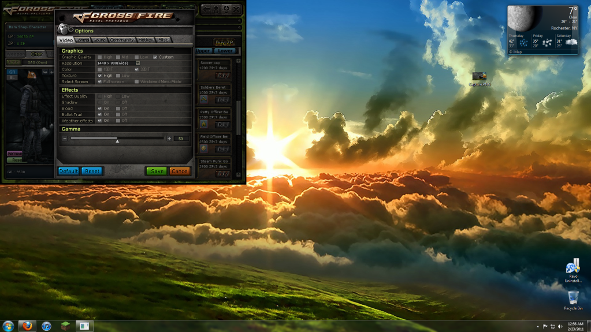Open the Capture.PNG file on desktop
The height and width of the screenshot is (332, 591).
[x=479, y=77]
